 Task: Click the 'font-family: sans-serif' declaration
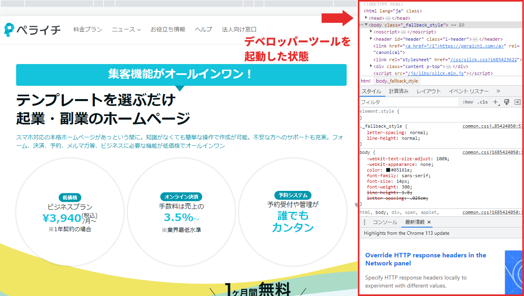[399, 176]
